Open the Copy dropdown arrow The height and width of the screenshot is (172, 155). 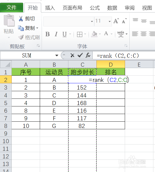(37, 28)
